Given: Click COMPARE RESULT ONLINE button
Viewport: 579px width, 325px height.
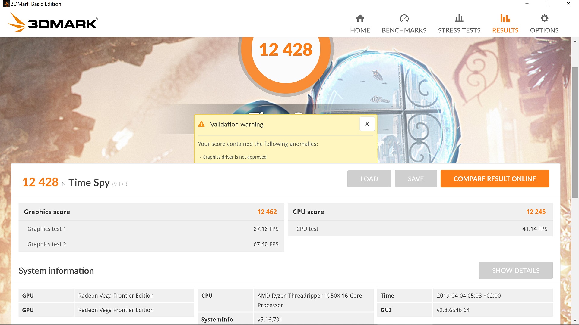Looking at the screenshot, I should pyautogui.click(x=495, y=179).
